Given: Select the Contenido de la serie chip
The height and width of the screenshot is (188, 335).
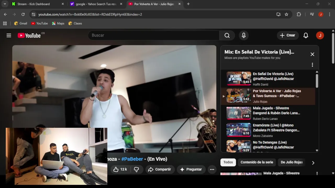Looking at the screenshot, I should click(x=257, y=162).
